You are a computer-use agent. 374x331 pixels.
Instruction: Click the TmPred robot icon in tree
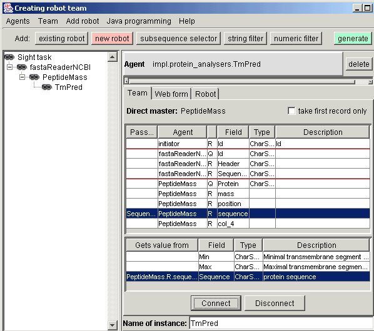[x=47, y=87]
